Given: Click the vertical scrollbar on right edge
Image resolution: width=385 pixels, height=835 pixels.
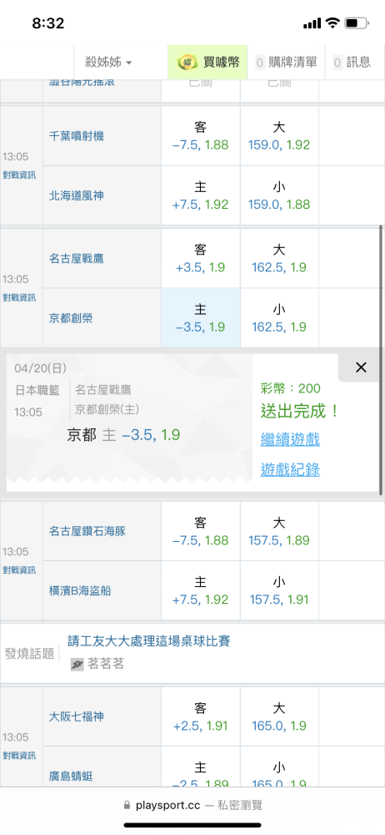Looking at the screenshot, I should pos(381,360).
